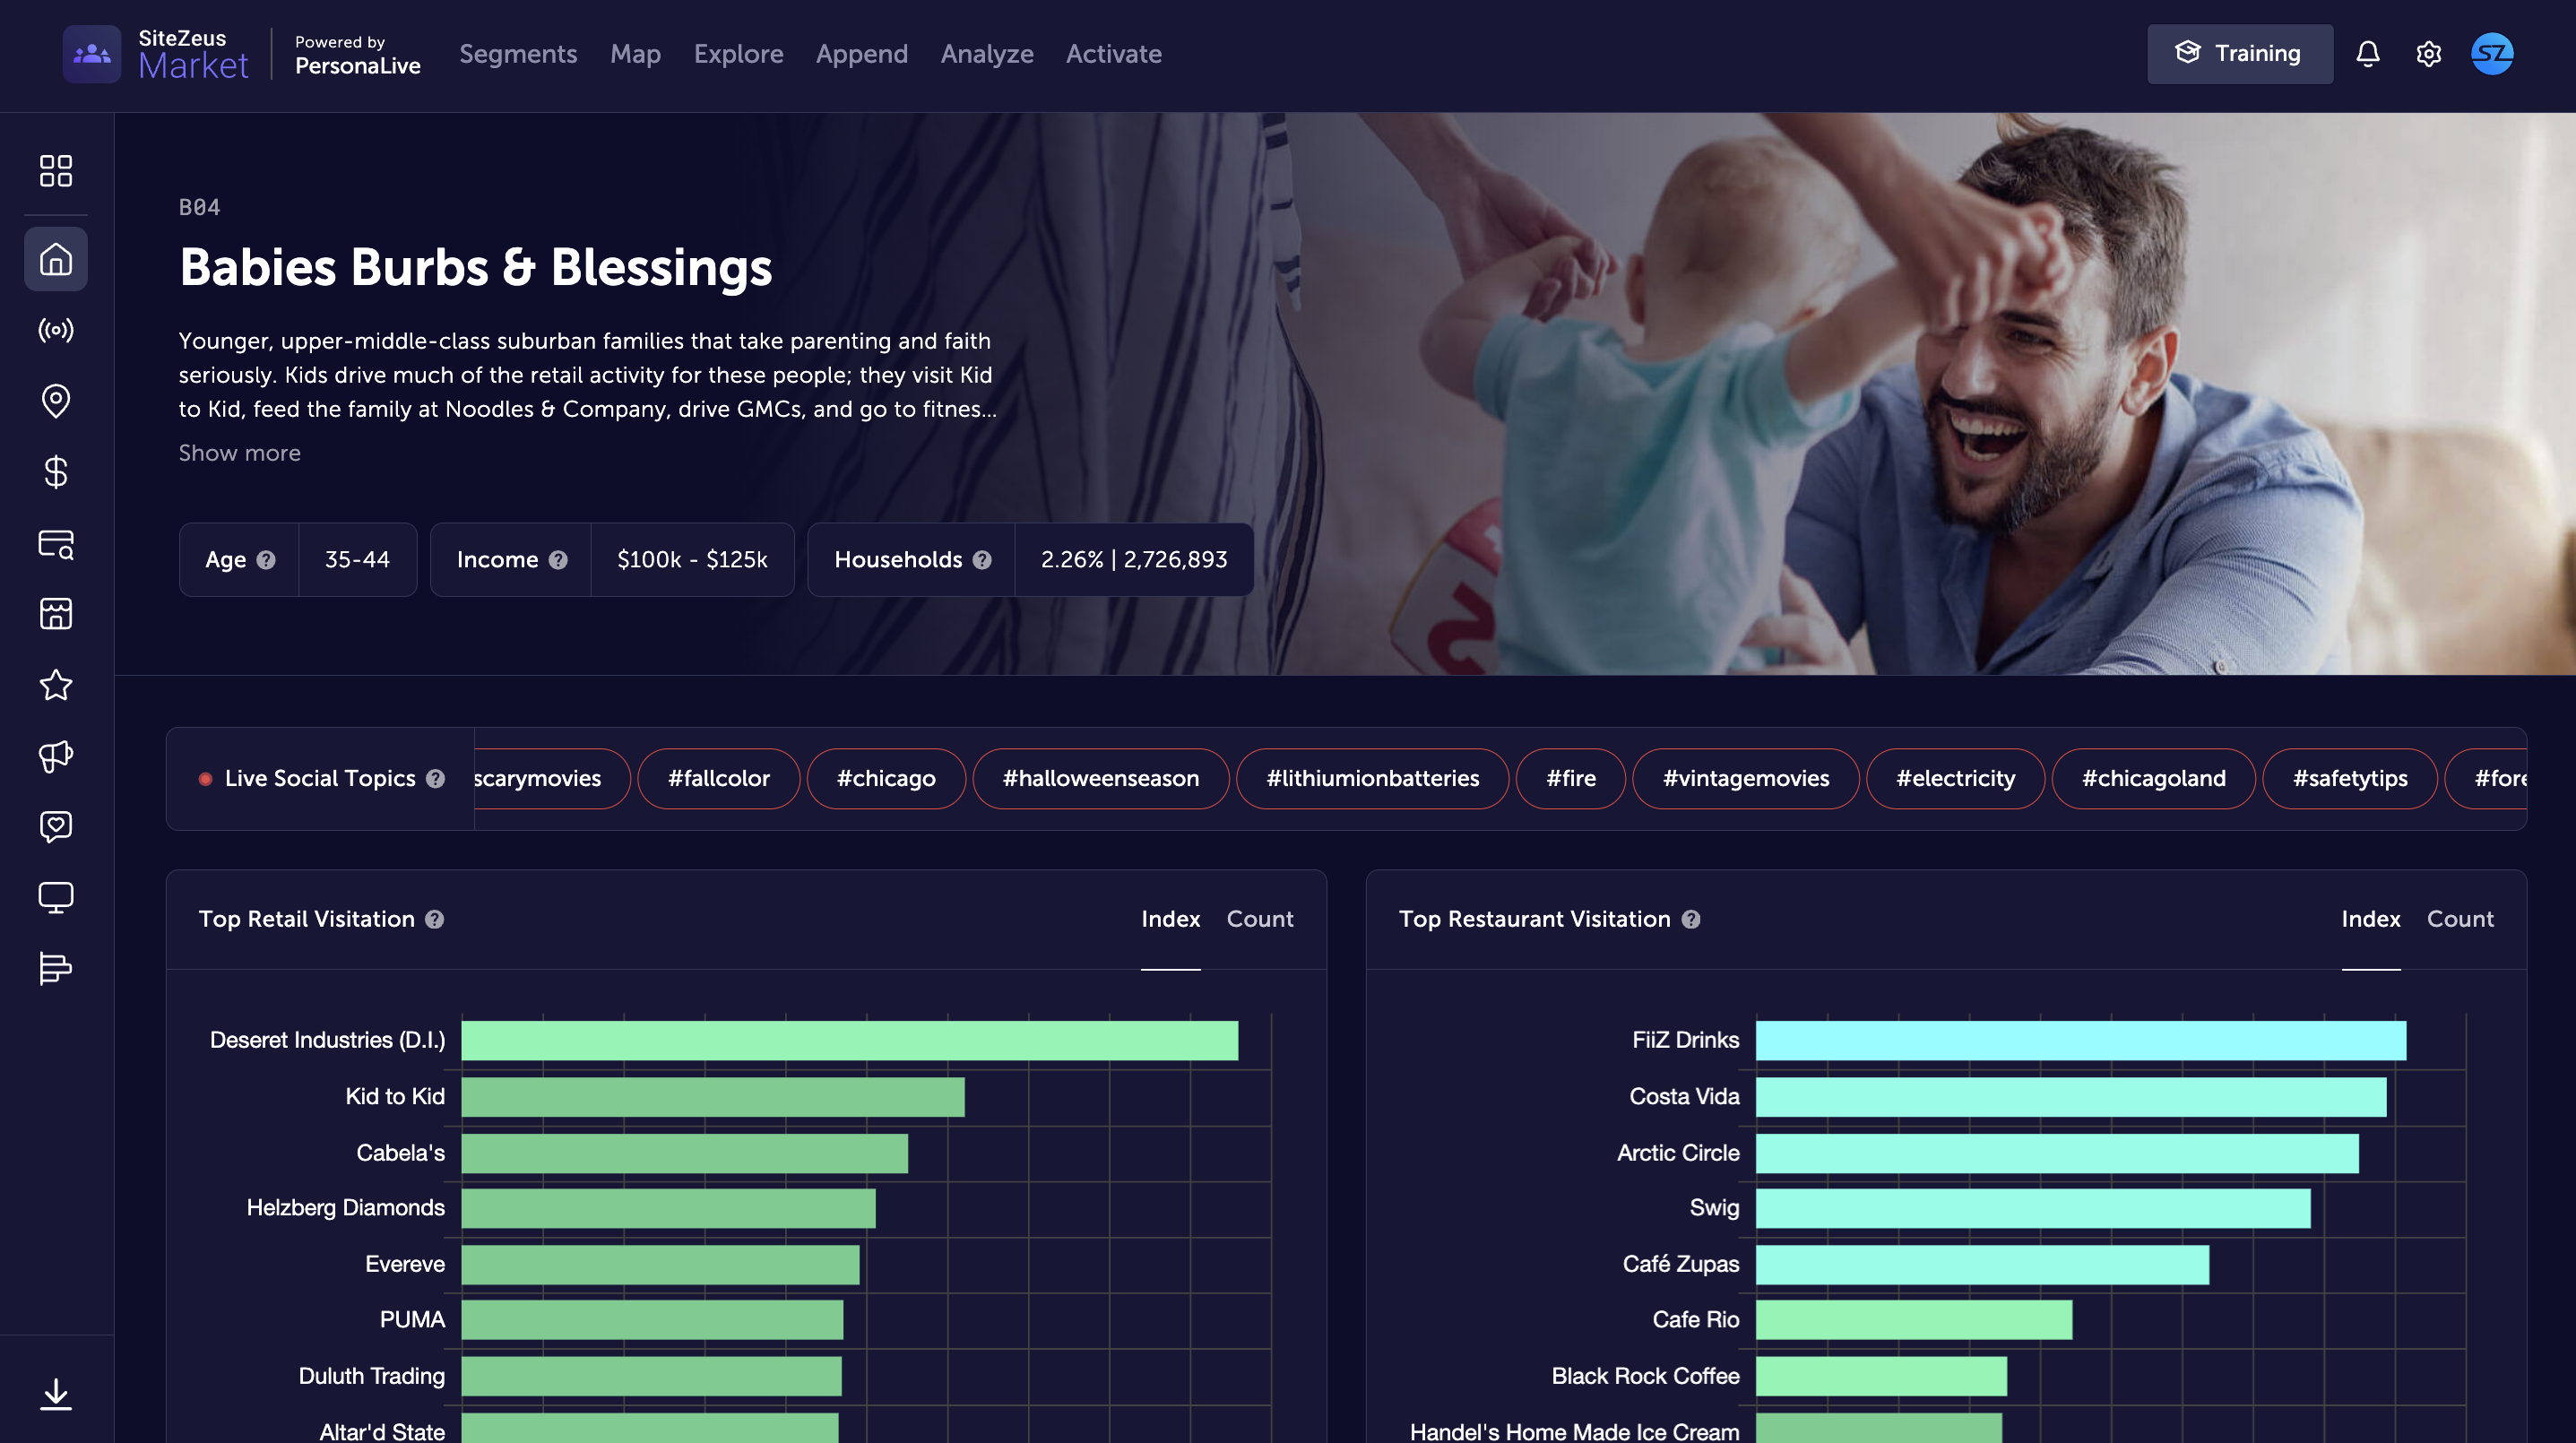
Task: Select the #halloweenseason topic chip
Action: (x=1100, y=778)
